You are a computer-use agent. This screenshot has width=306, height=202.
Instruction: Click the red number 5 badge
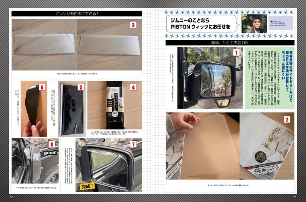click(81, 87)
